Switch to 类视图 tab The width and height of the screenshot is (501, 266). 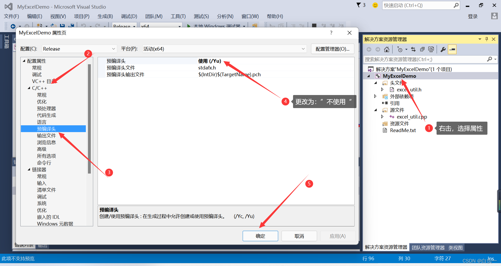click(455, 247)
